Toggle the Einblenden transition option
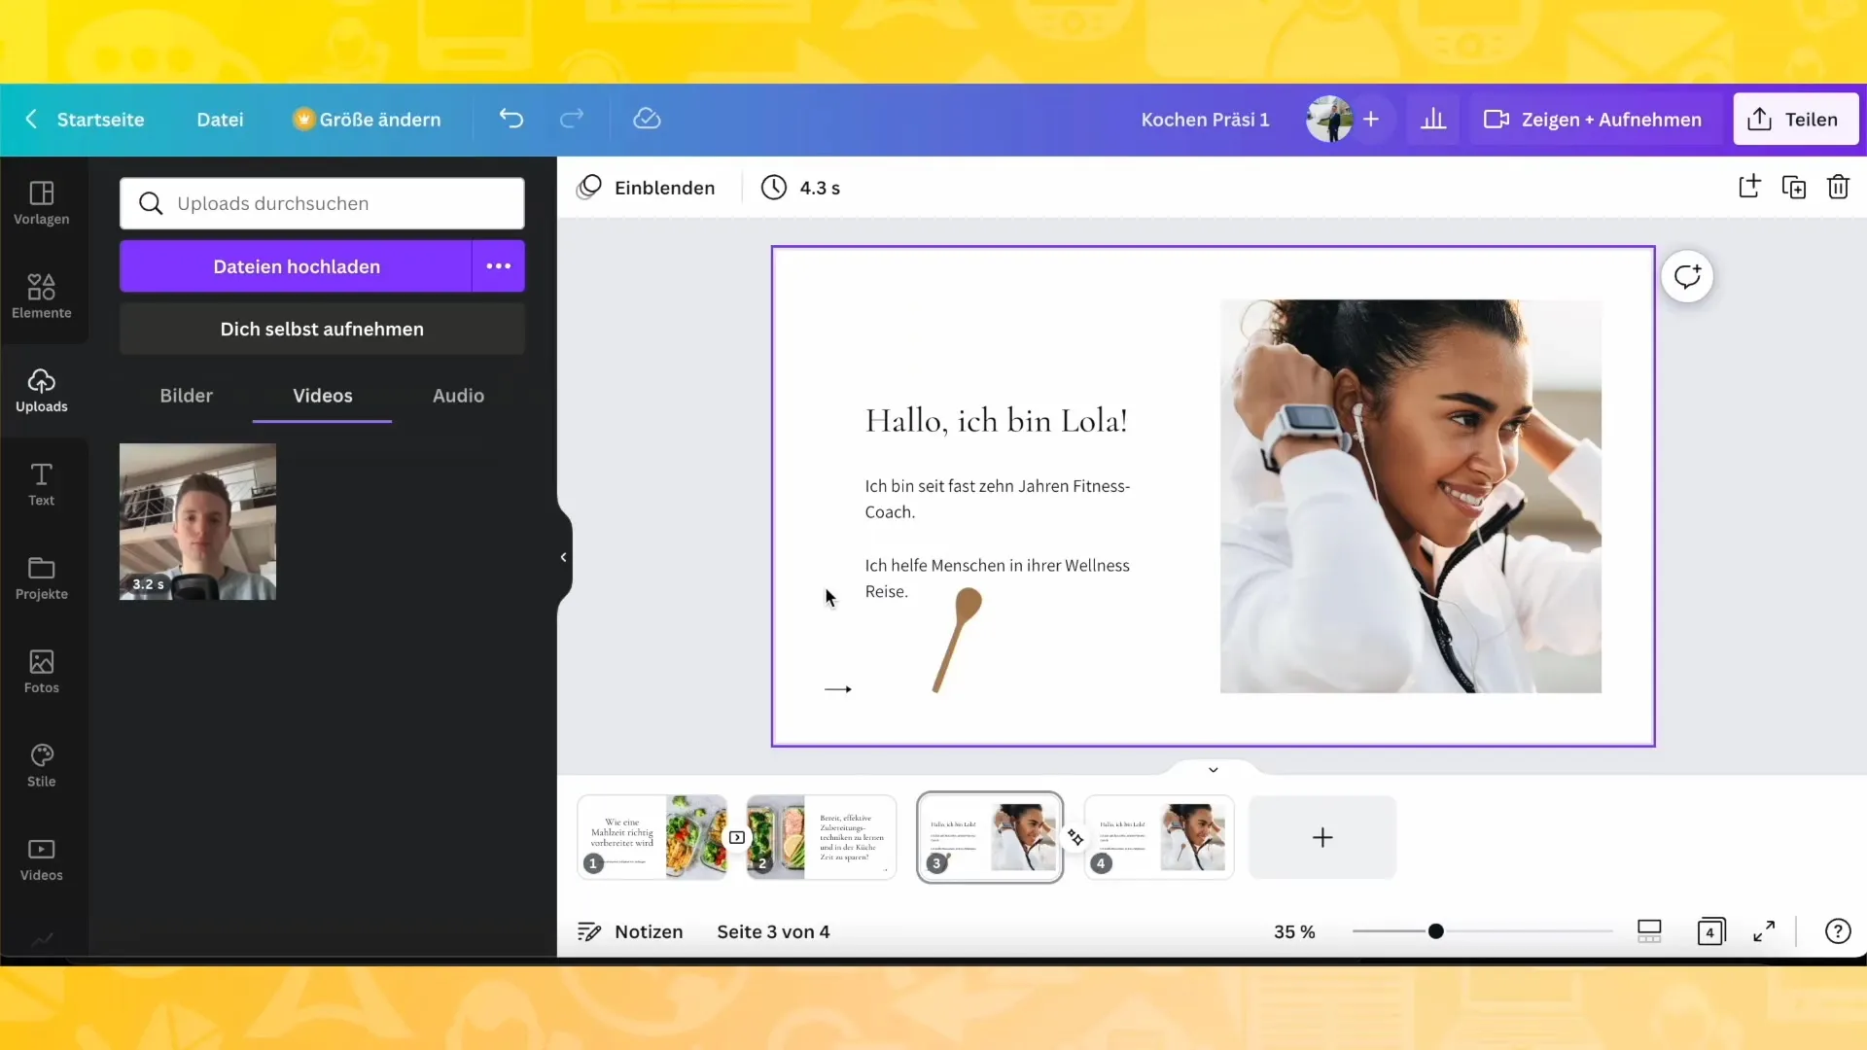Image resolution: width=1867 pixels, height=1050 pixels. pyautogui.click(x=647, y=188)
